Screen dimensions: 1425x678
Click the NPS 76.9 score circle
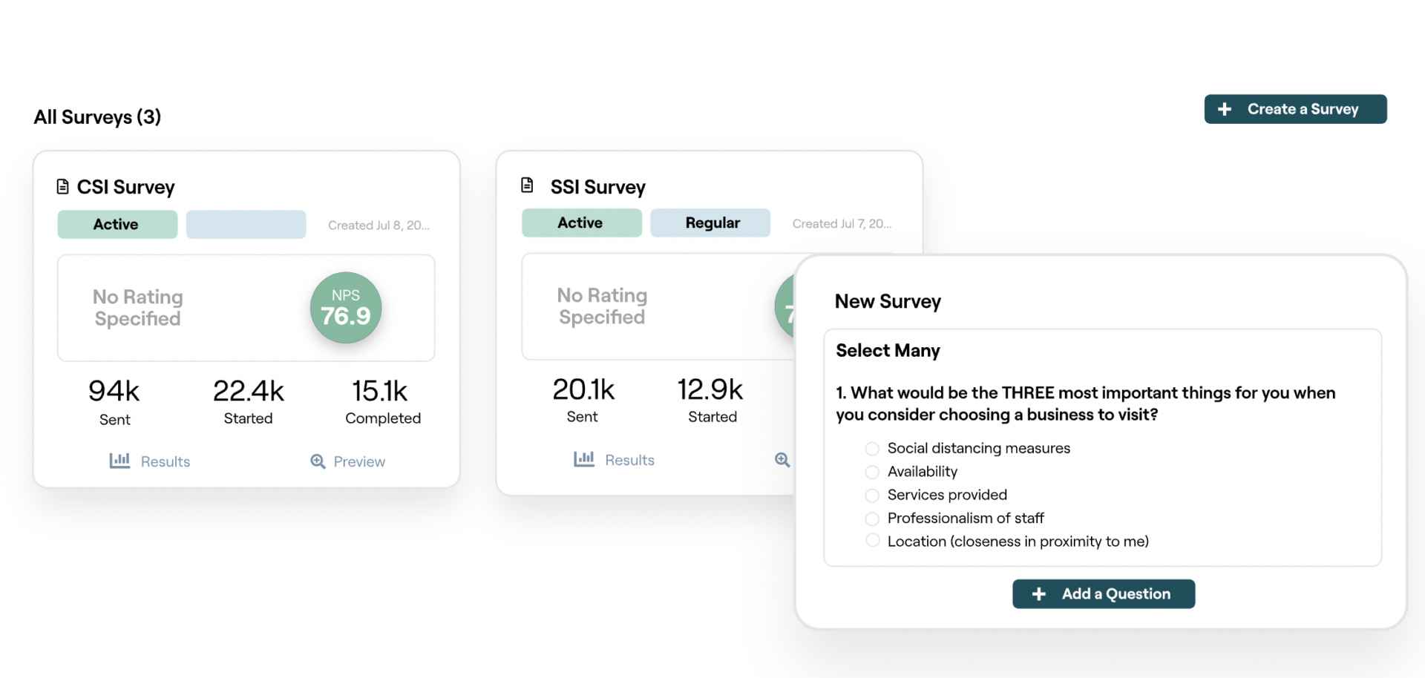coord(346,307)
